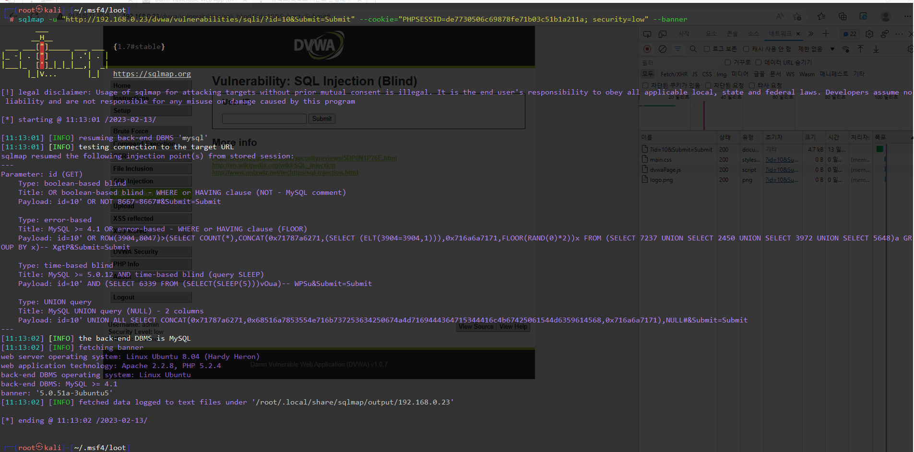Tick the 차단된 요청 checkbox
The width and height of the screenshot is (914, 452).
click(x=708, y=85)
